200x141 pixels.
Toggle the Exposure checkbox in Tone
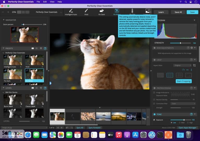154,120
